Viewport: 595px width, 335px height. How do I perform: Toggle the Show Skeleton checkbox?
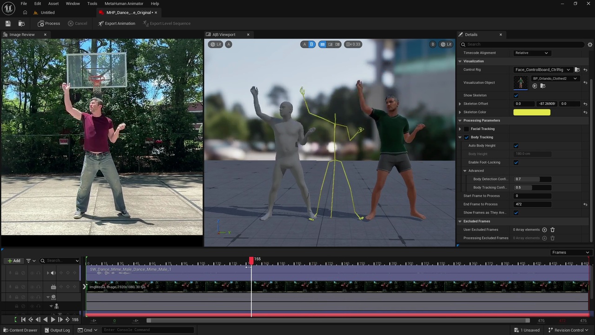(x=516, y=95)
